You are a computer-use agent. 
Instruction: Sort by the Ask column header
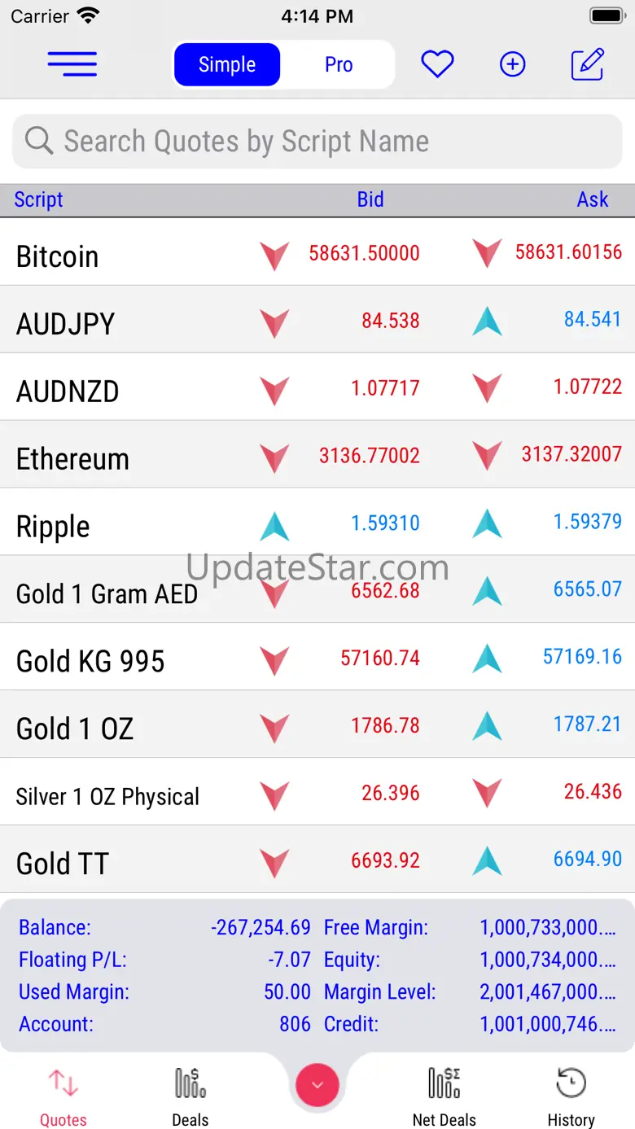pyautogui.click(x=593, y=199)
